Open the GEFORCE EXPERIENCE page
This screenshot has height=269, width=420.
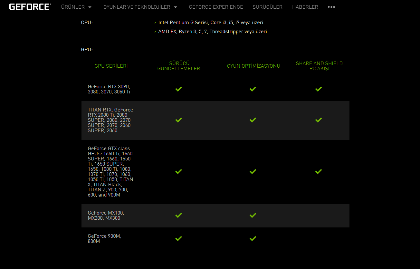point(216,7)
